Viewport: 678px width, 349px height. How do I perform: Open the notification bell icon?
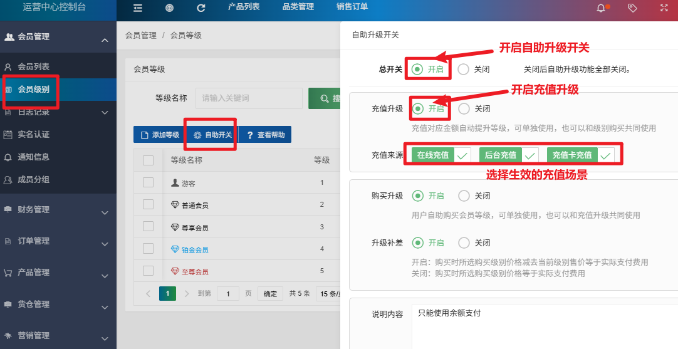tap(601, 8)
